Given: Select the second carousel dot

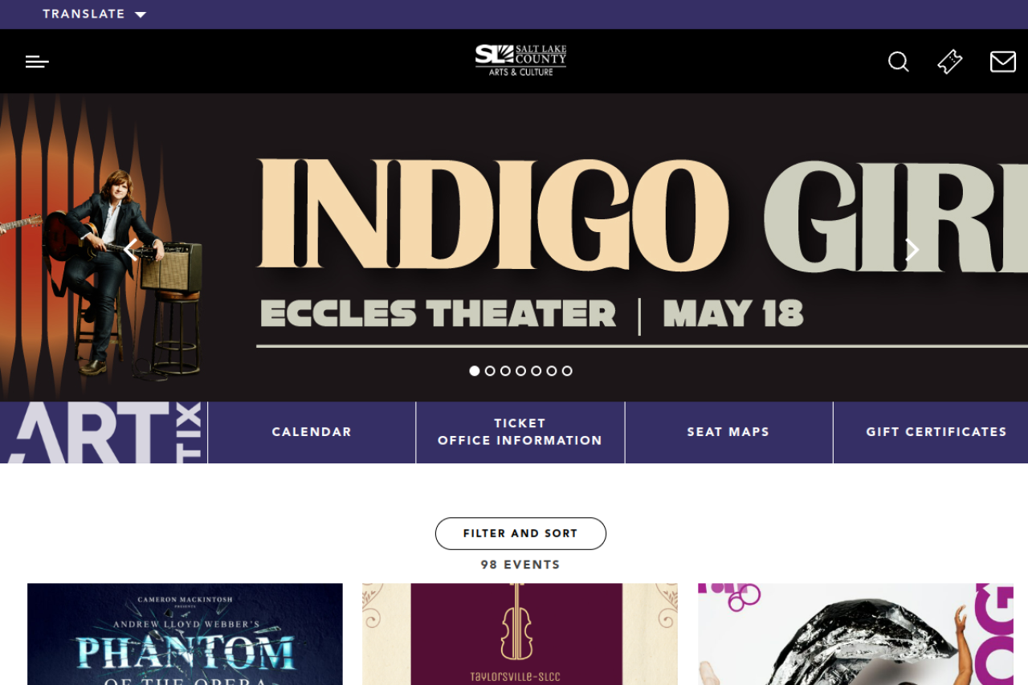Looking at the screenshot, I should pos(490,371).
